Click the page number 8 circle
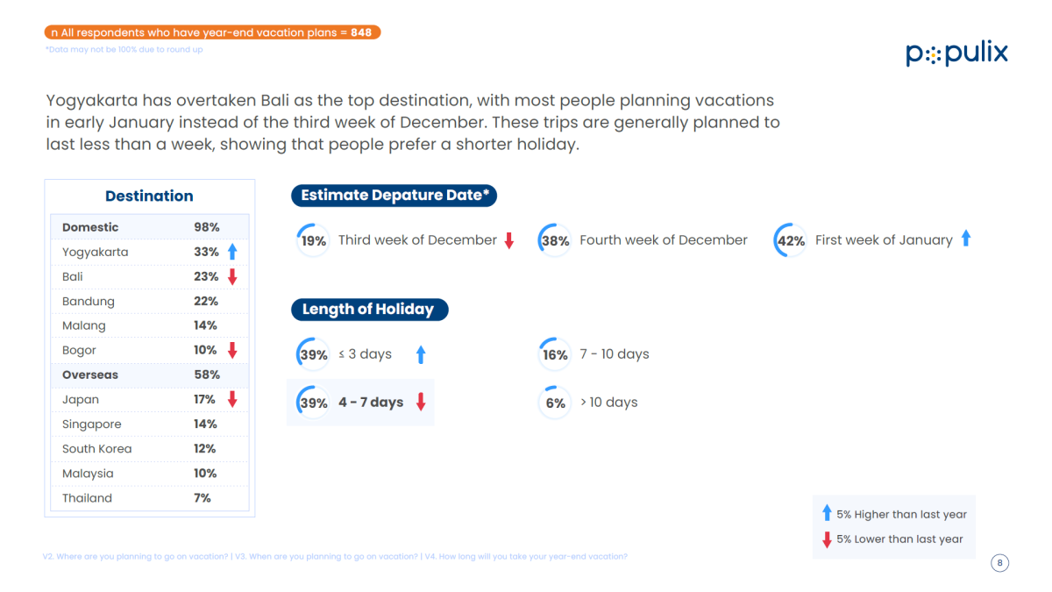1052x592 pixels. 999,563
